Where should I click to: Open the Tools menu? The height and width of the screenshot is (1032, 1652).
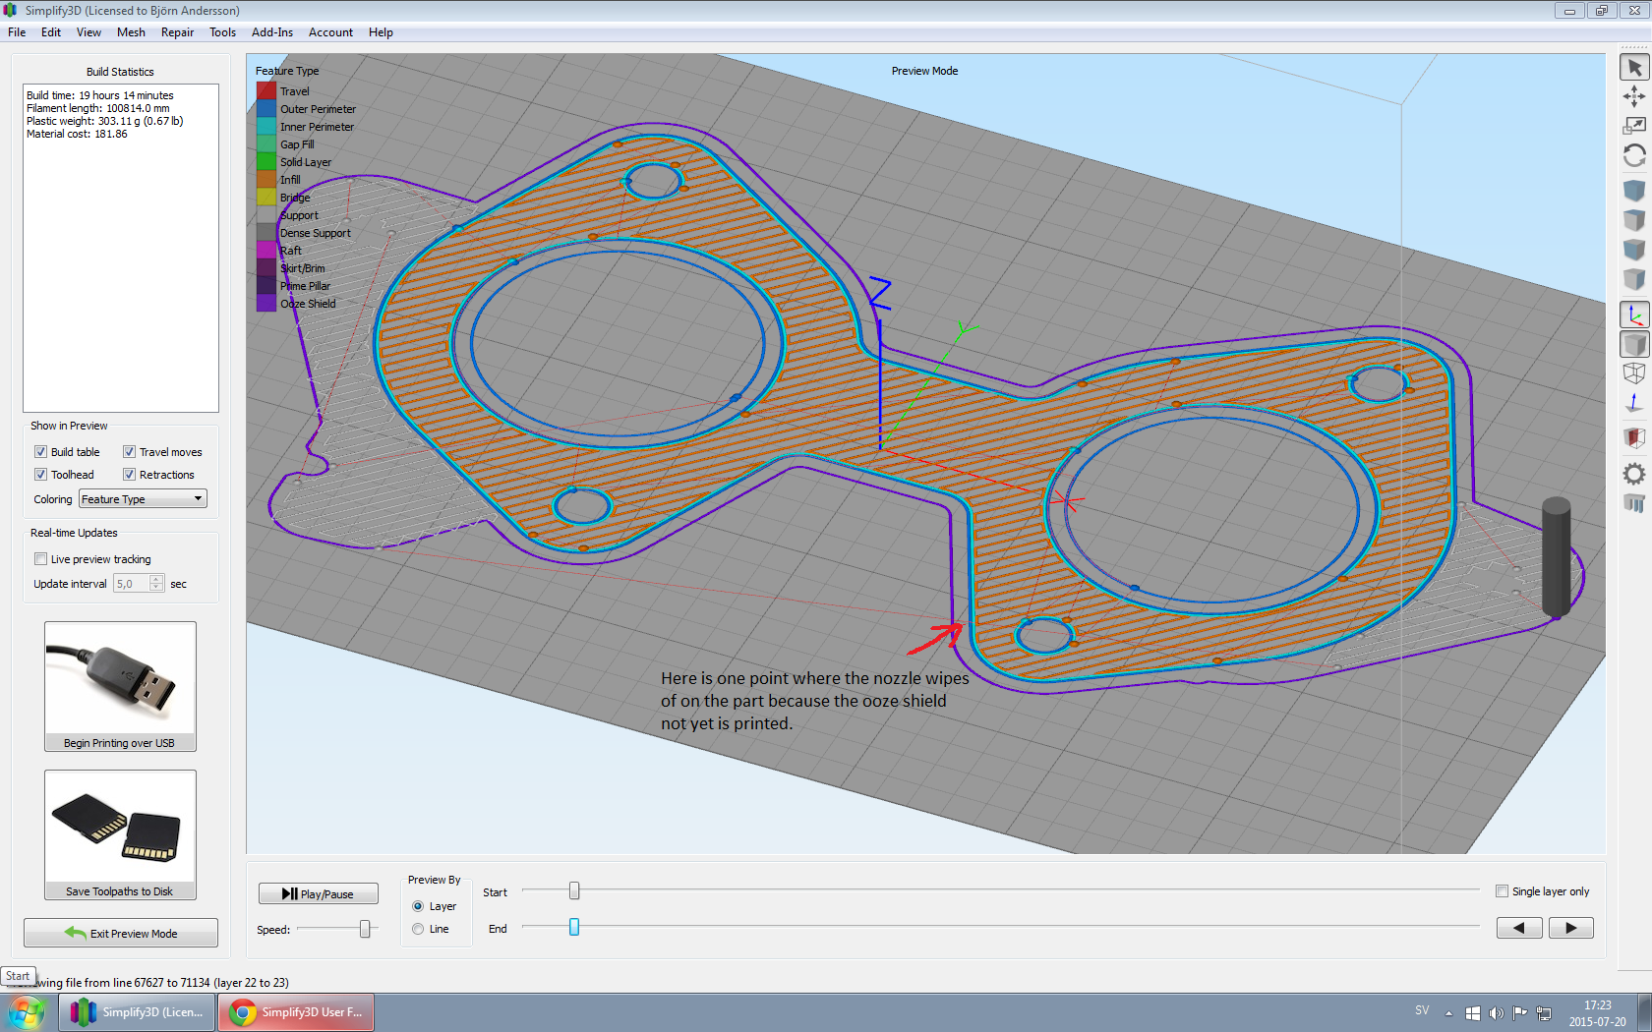[223, 32]
